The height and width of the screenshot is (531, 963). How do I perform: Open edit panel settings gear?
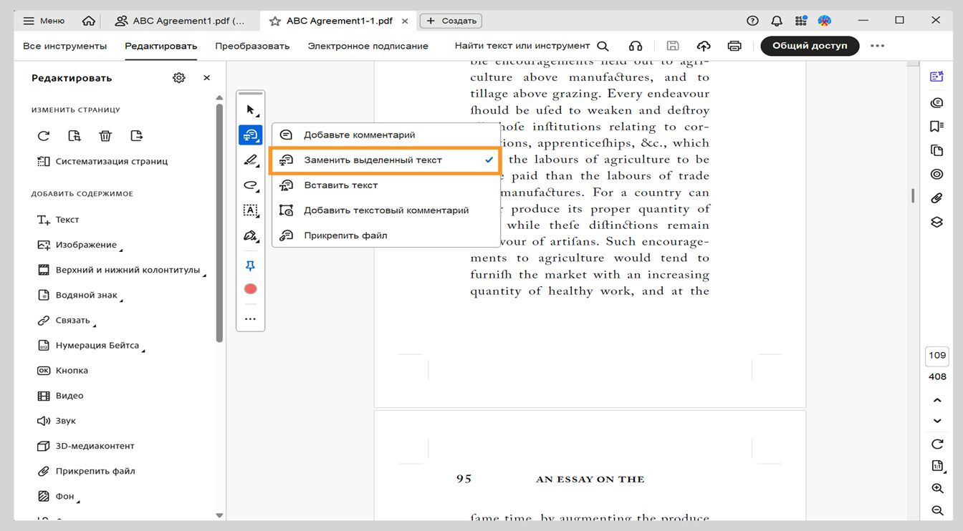[179, 77]
